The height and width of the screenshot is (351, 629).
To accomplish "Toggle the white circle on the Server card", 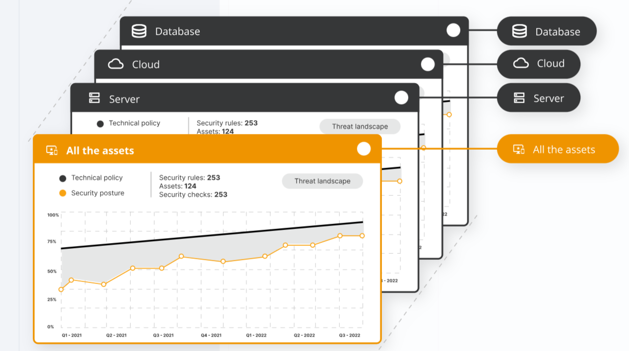I will 401,98.
